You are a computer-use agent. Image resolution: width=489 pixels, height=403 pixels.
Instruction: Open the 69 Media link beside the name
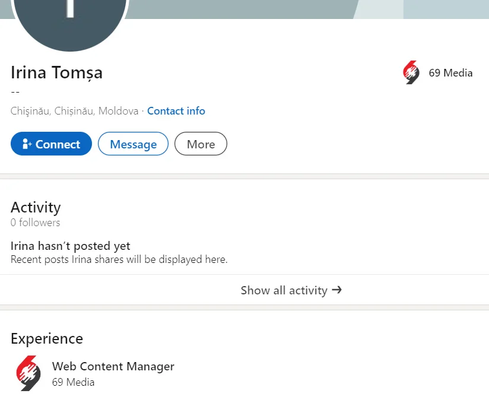450,73
